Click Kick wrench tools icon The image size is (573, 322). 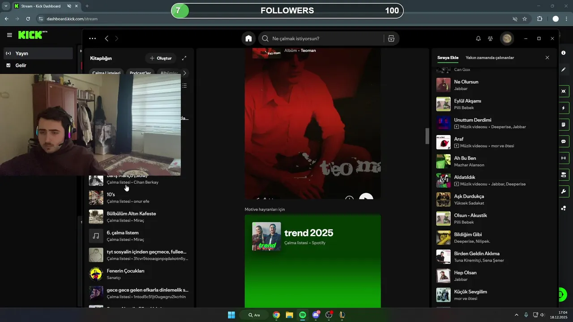point(563,191)
